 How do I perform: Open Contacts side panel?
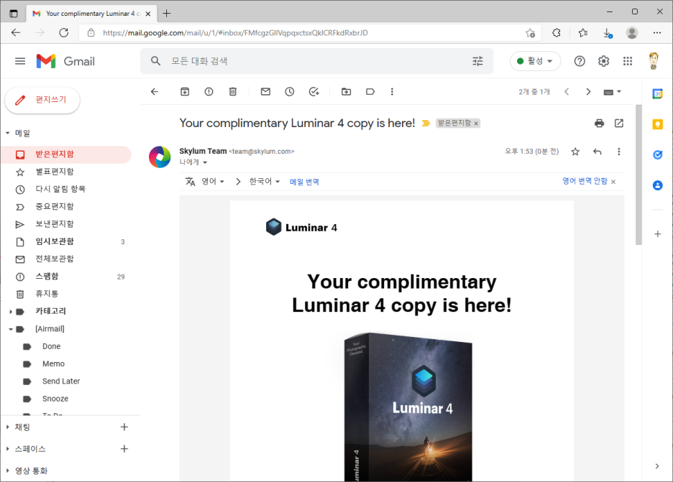pyautogui.click(x=657, y=185)
